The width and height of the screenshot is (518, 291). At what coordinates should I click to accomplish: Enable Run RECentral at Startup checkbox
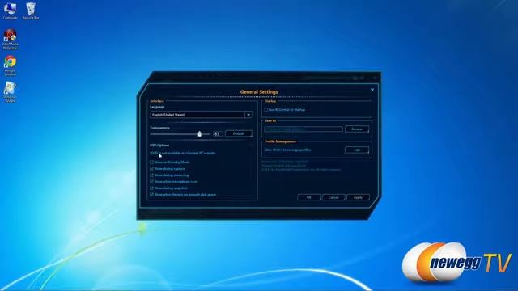[x=266, y=110]
